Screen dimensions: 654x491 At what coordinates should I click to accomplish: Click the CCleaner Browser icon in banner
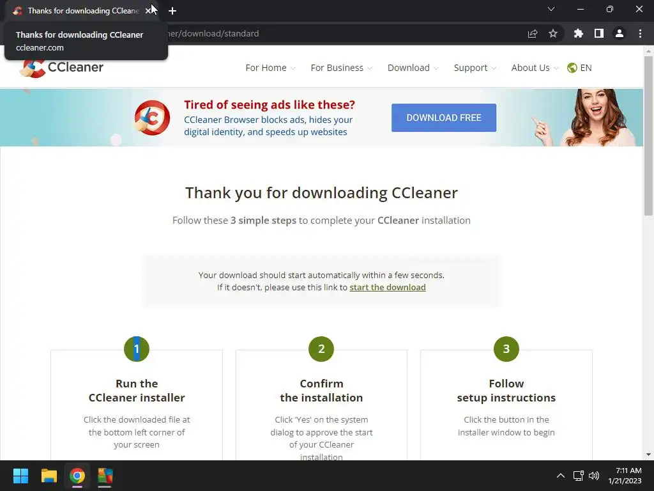tap(152, 118)
